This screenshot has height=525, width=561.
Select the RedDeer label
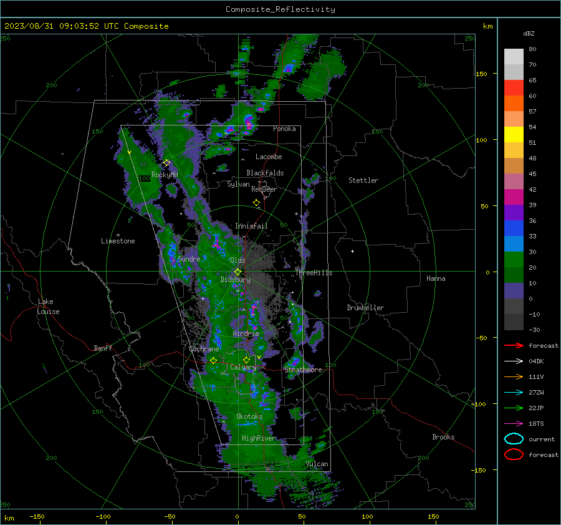[264, 189]
